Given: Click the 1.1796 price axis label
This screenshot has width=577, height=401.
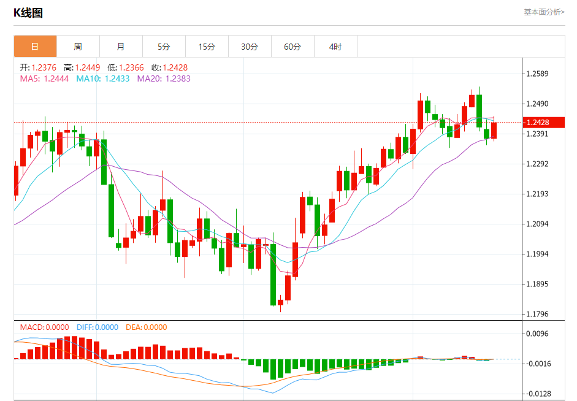Looking at the screenshot, I should point(537,314).
